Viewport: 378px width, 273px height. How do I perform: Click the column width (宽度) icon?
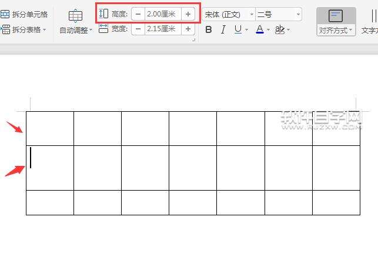(x=103, y=28)
